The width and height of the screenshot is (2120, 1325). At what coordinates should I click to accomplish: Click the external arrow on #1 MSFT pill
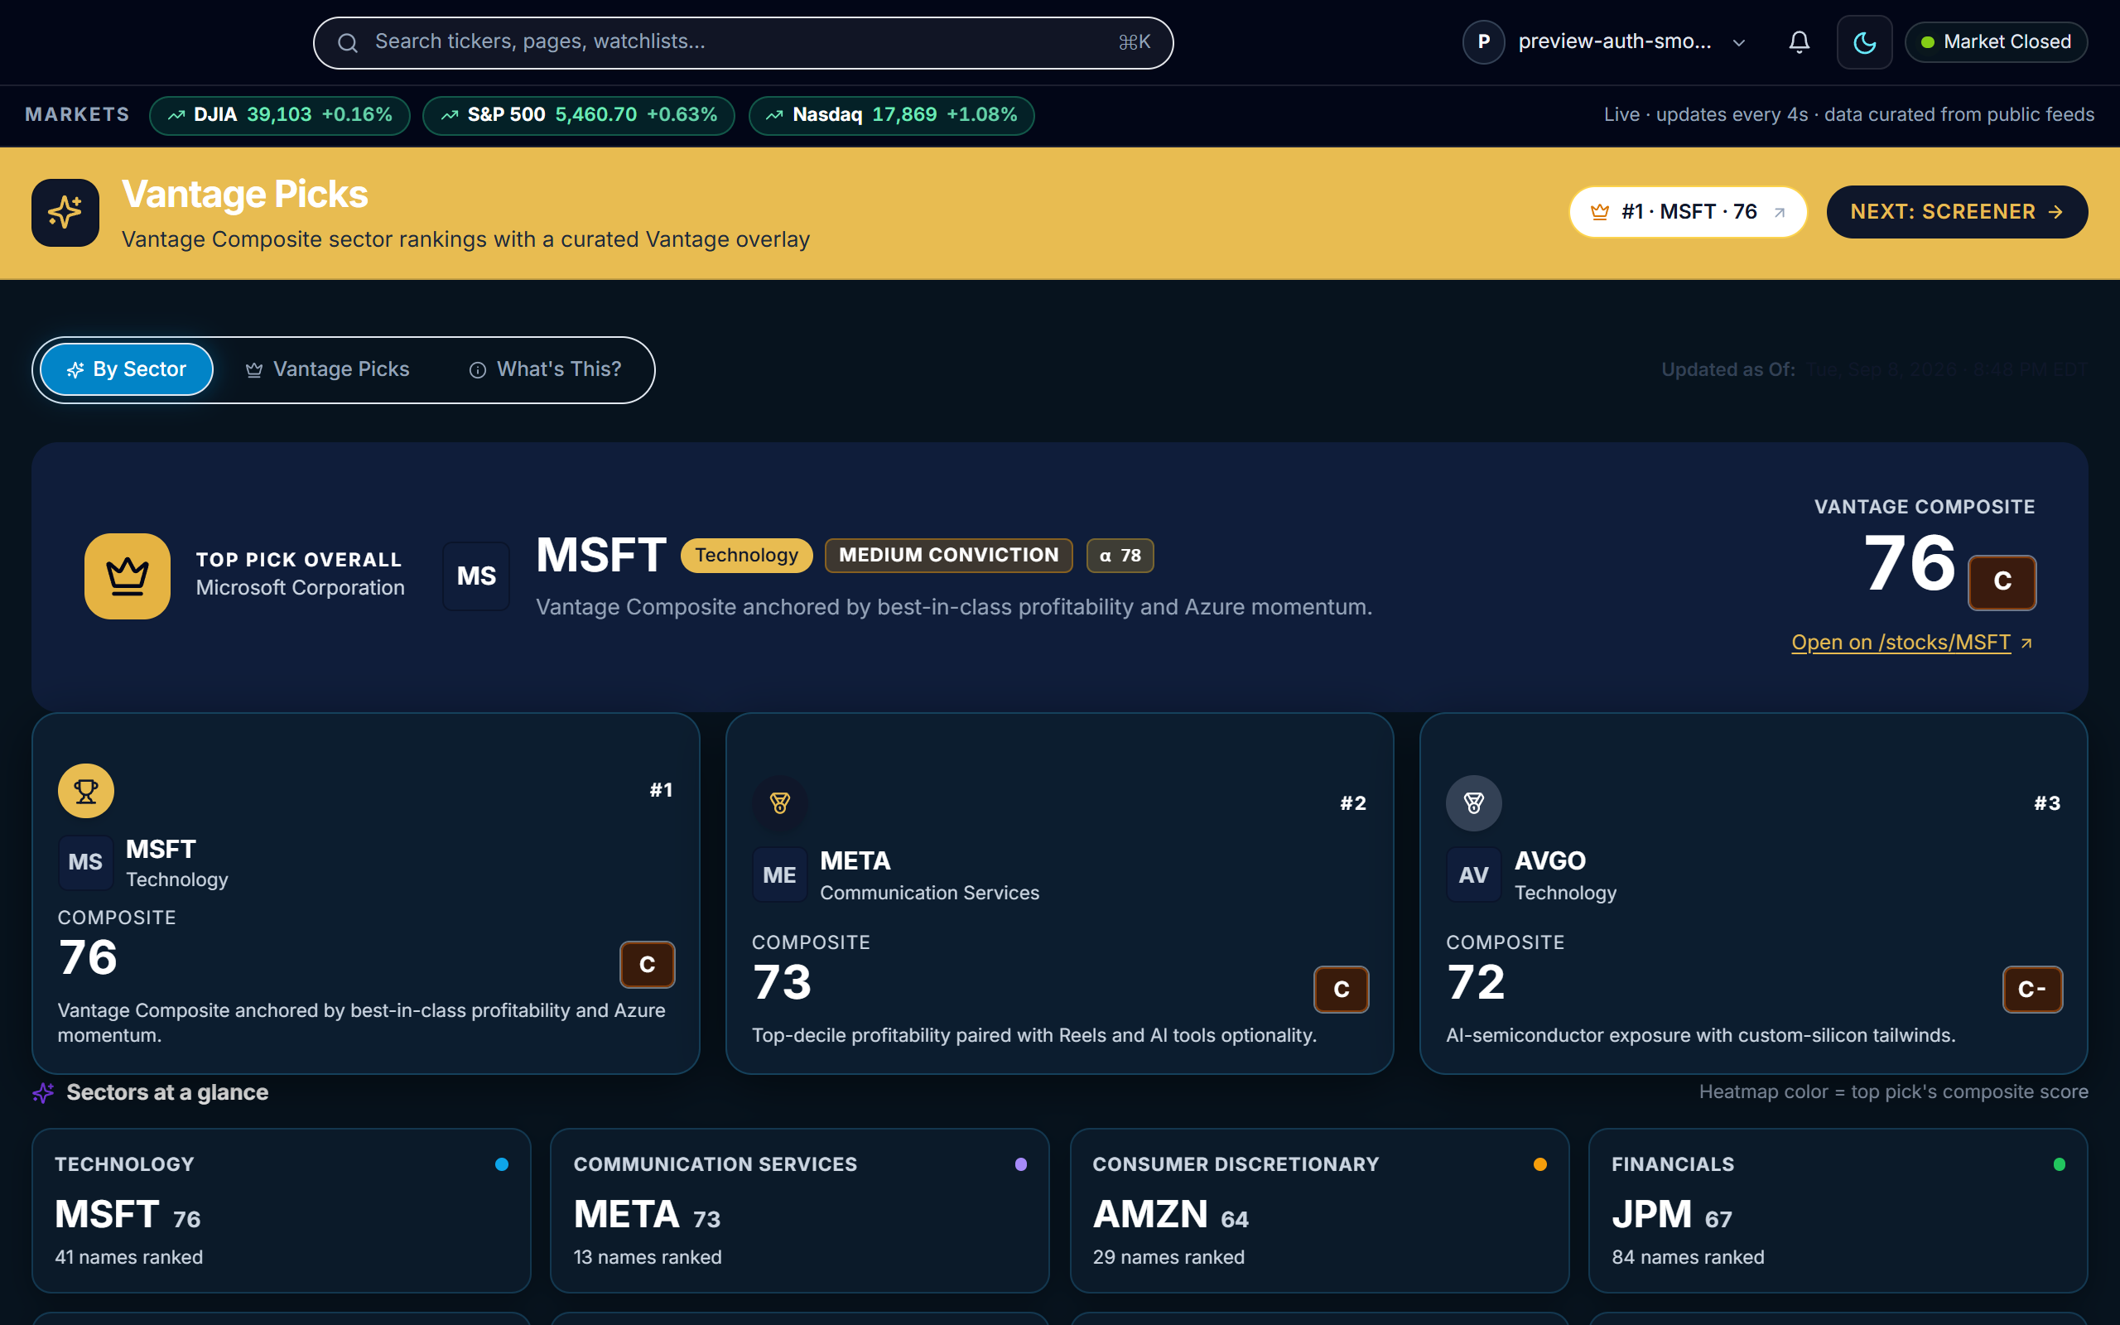point(1779,212)
